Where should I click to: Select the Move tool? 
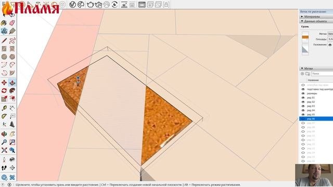coord(4,83)
